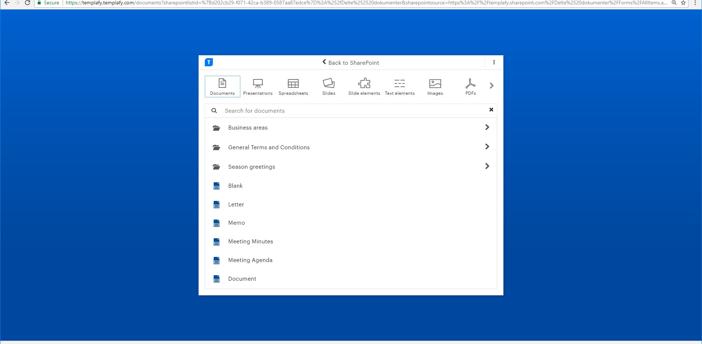Select the Documents tab
The width and height of the screenshot is (702, 344).
point(222,87)
